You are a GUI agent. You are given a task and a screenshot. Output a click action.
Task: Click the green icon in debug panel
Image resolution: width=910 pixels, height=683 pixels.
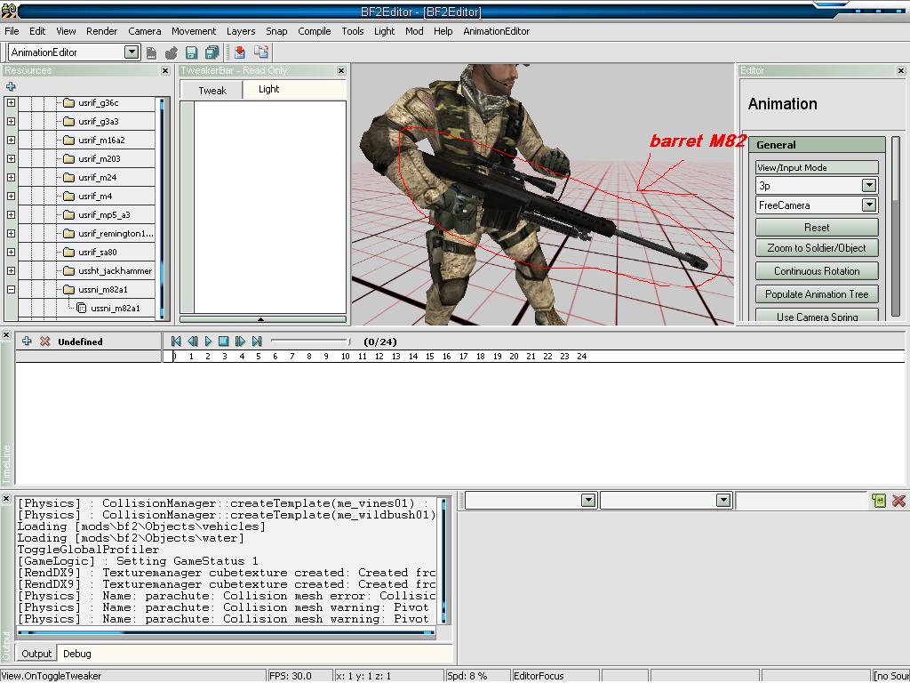click(x=879, y=501)
